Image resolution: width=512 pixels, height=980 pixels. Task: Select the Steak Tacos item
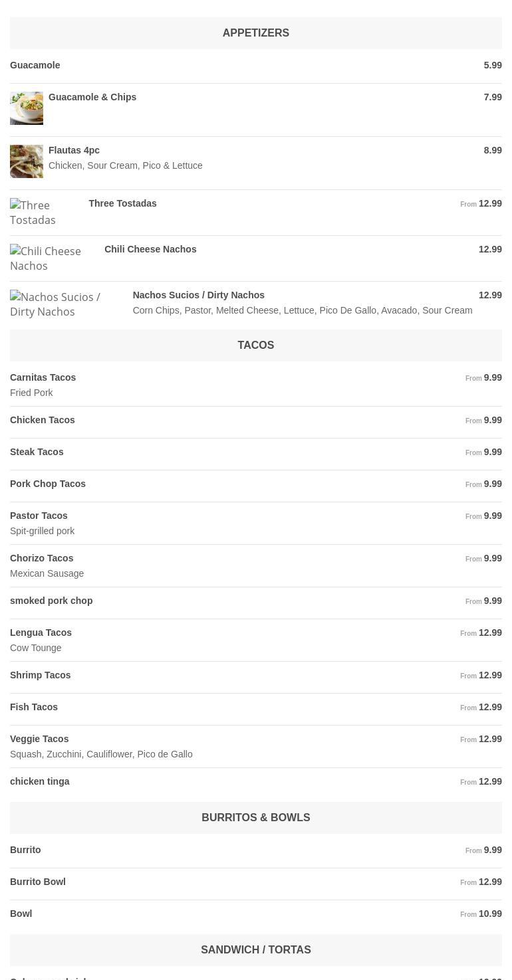point(37,452)
